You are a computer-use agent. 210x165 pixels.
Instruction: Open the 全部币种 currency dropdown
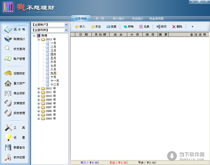click(x=66, y=30)
